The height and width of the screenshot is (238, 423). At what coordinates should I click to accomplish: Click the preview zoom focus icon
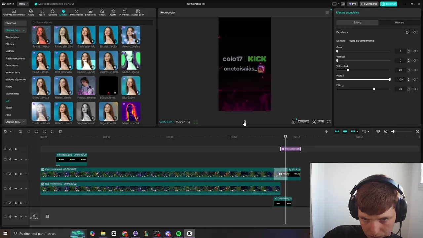(314, 122)
